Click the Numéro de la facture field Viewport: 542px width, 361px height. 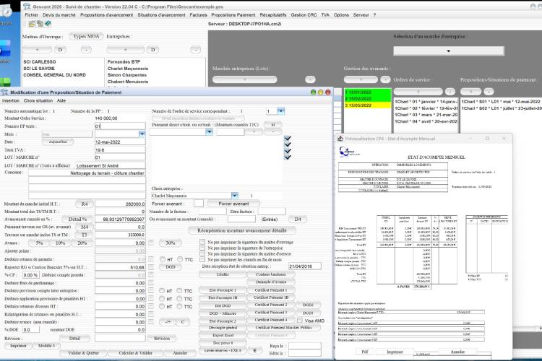(x=212, y=212)
